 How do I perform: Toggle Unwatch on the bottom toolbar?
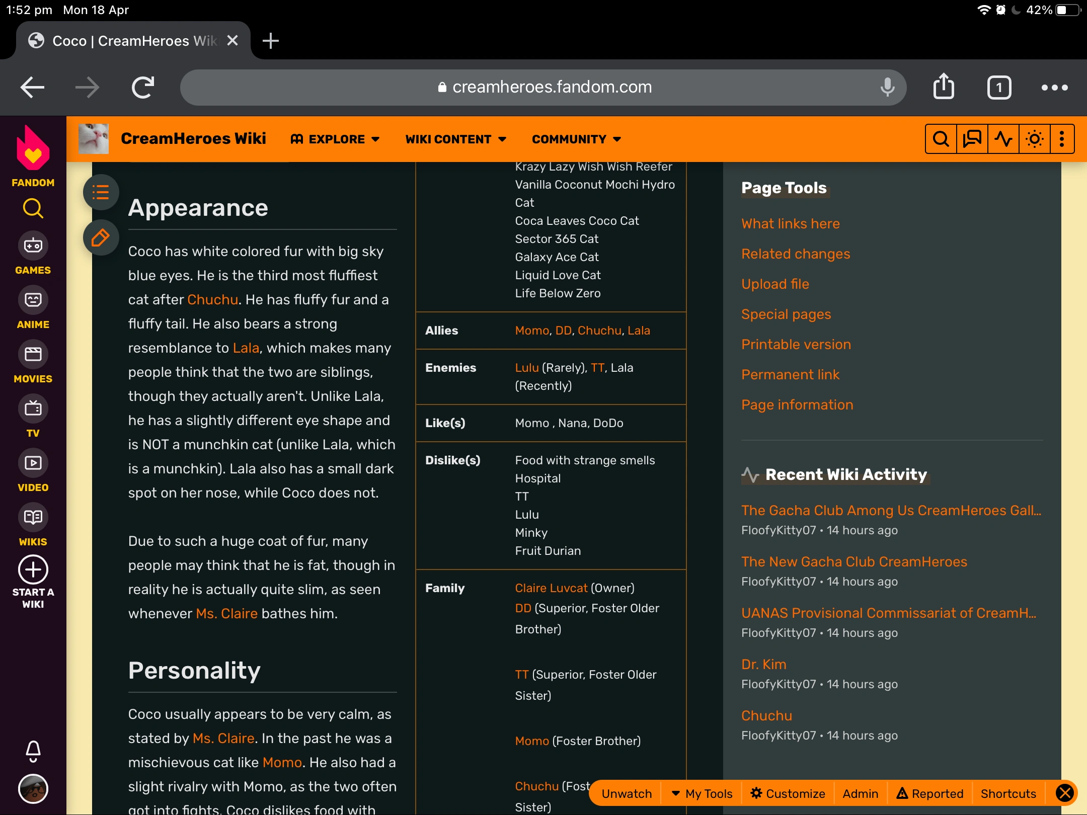[627, 793]
